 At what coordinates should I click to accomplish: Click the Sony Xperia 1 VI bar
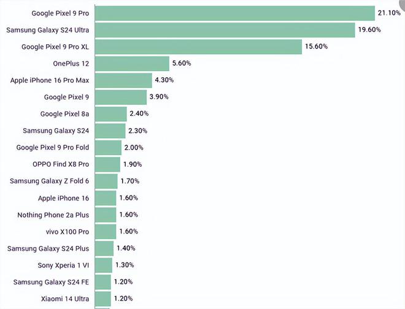coord(104,265)
